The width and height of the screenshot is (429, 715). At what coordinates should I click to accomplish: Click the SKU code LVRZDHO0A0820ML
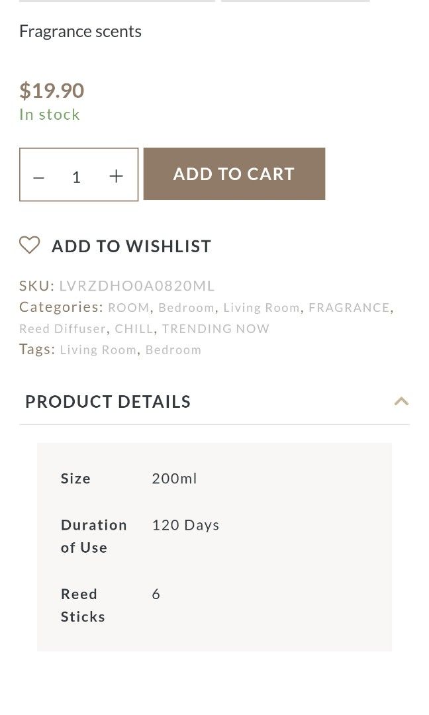coord(137,286)
